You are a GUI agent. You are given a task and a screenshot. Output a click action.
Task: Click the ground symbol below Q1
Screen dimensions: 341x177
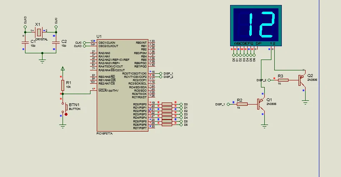pos(264,126)
